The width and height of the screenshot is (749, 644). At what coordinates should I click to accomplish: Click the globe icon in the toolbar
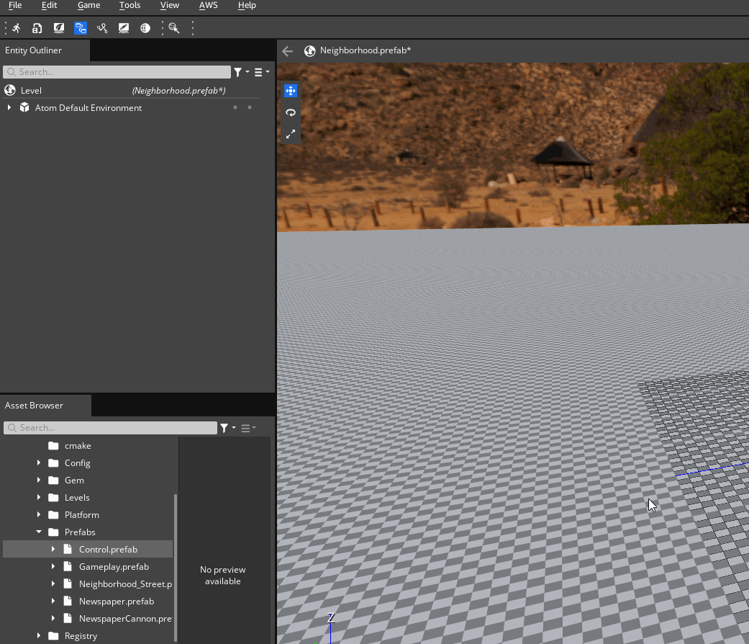point(145,28)
